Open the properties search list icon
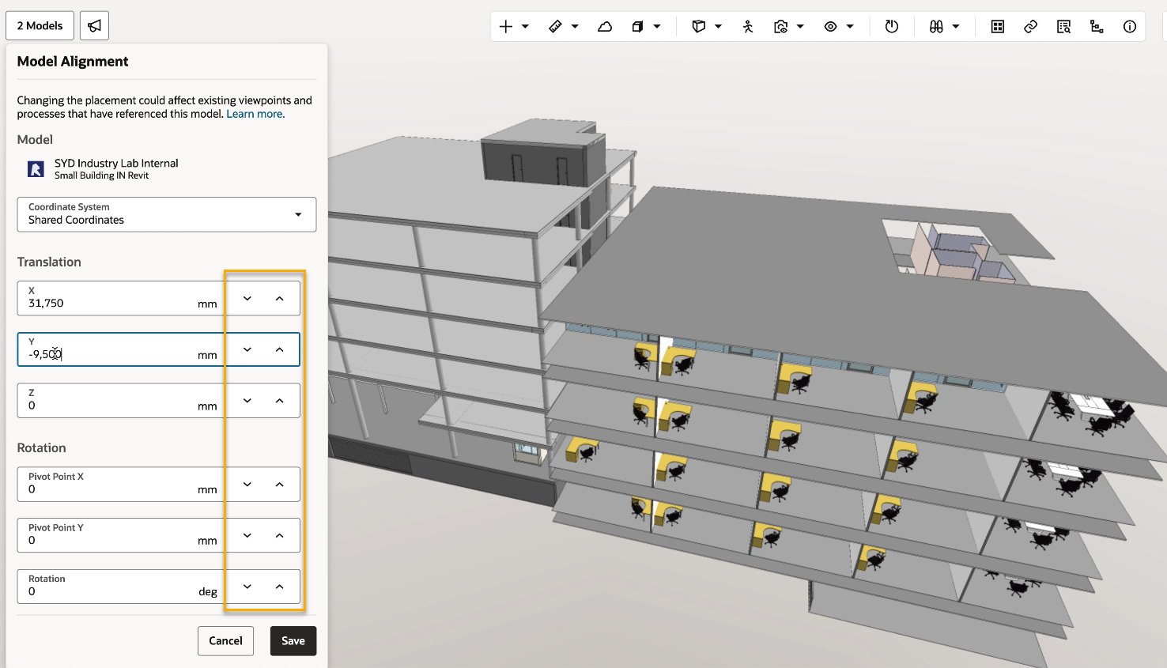1167x668 pixels. click(1063, 27)
